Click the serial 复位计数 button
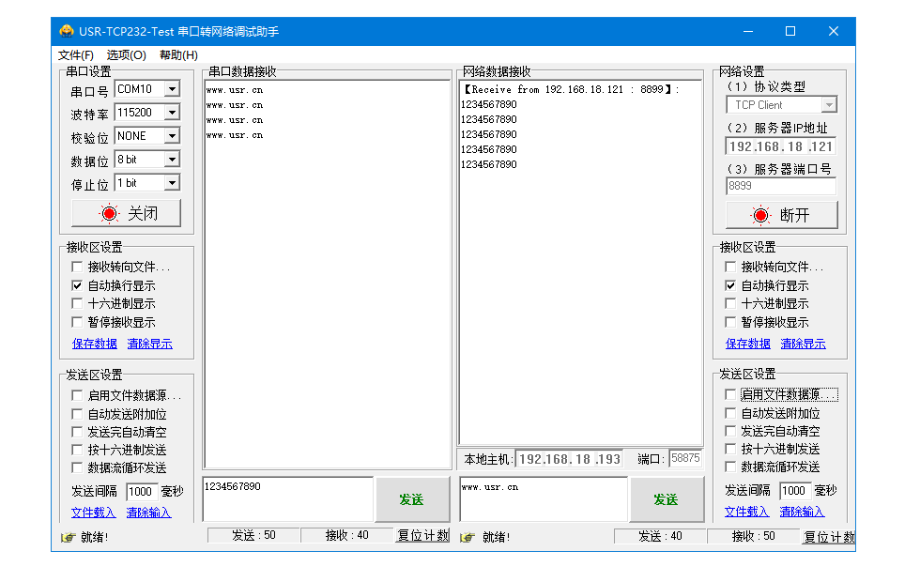 [x=422, y=535]
